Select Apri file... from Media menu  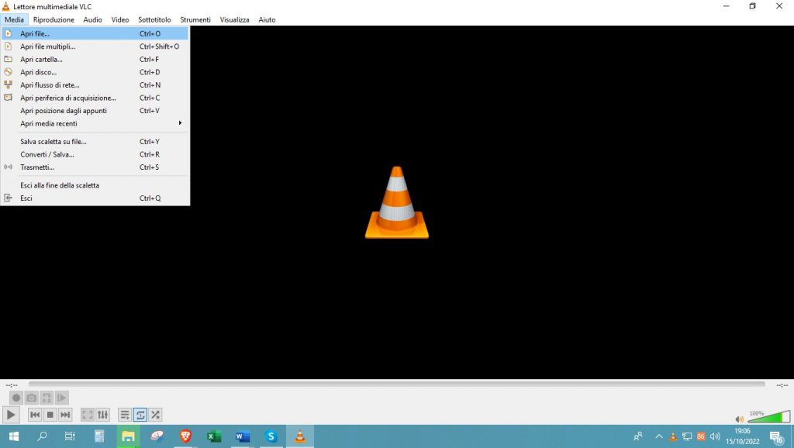coord(35,33)
